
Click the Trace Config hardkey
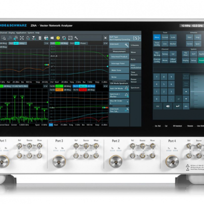pos(157,44)
